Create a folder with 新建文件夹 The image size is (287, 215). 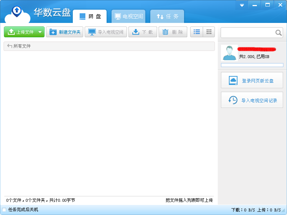[x=65, y=32]
